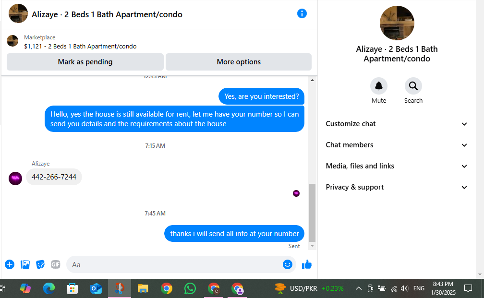484x298 pixels.
Task: Click the More options button
Action: coord(239,62)
